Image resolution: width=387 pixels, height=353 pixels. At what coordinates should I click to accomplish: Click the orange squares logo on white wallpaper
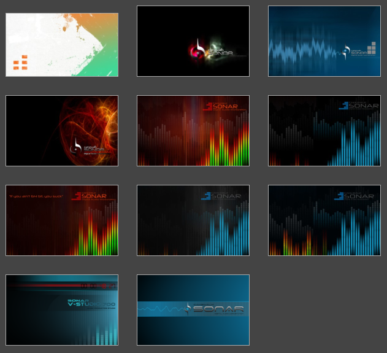pos(20,62)
